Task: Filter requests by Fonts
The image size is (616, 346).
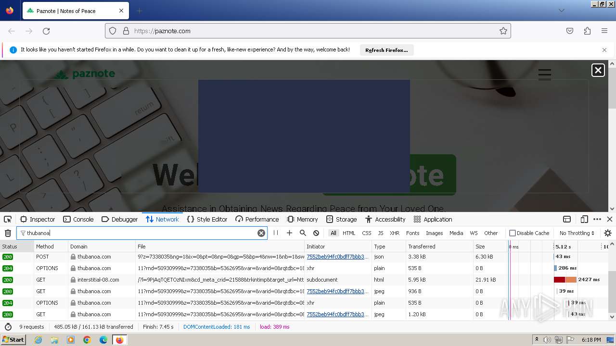Action: point(413,233)
